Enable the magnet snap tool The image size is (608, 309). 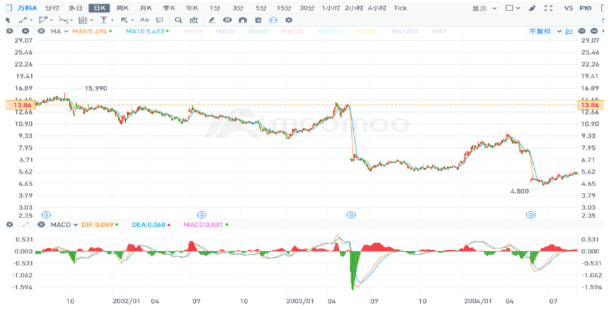click(x=243, y=20)
